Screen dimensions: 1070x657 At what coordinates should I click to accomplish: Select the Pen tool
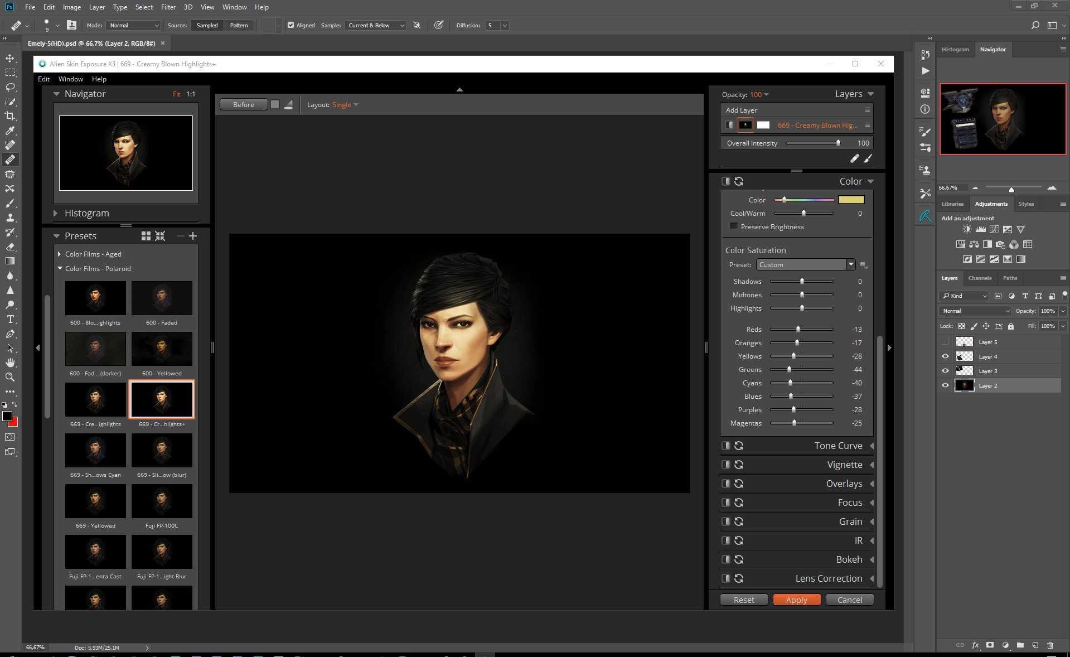[10, 334]
